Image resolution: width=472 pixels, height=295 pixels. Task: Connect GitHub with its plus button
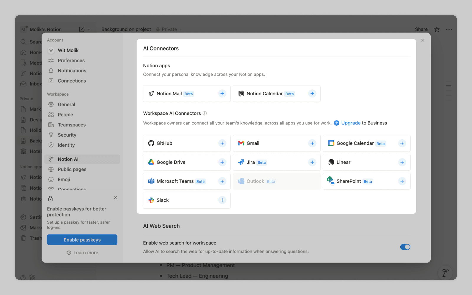[x=222, y=143]
